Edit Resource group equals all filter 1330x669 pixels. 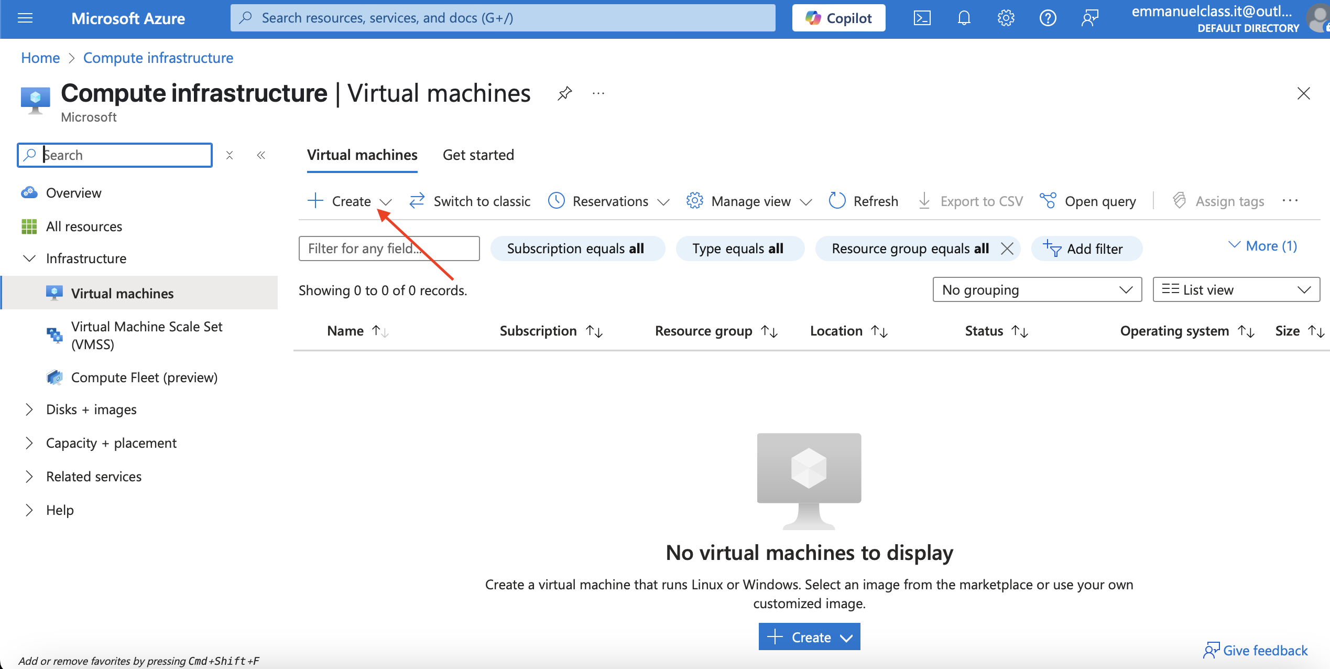pos(910,249)
